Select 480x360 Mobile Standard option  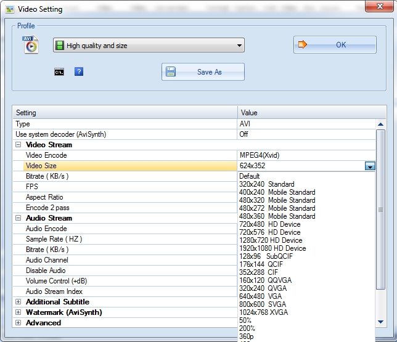tap(306, 216)
